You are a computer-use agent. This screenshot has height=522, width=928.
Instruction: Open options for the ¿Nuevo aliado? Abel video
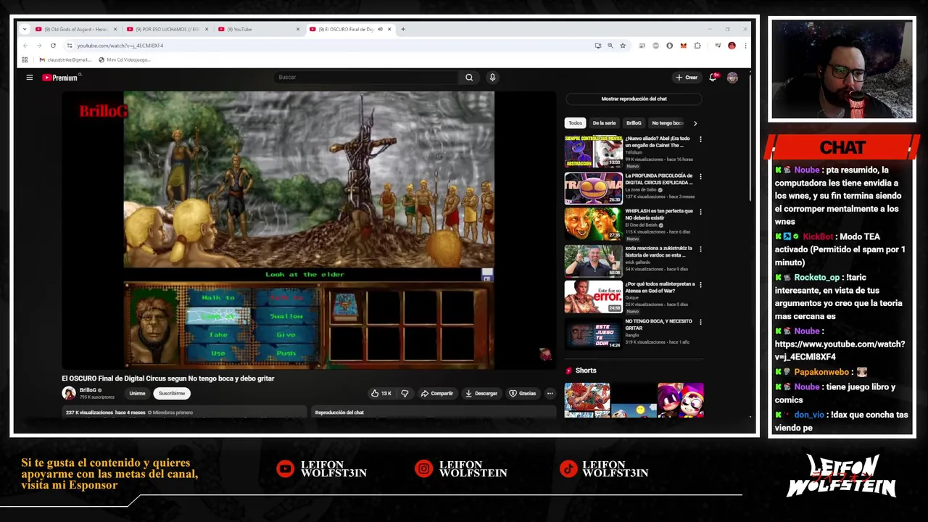[x=700, y=139]
